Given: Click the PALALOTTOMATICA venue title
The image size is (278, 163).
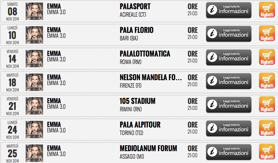Looking at the screenshot, I should point(145,54).
